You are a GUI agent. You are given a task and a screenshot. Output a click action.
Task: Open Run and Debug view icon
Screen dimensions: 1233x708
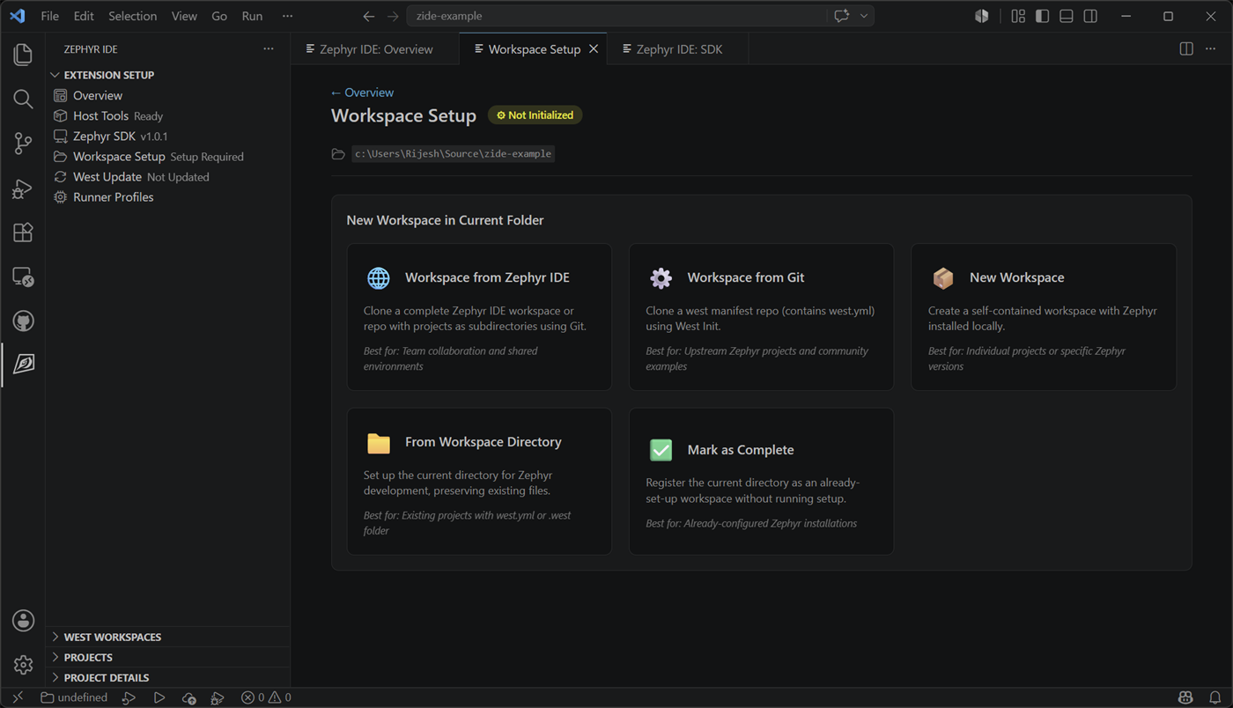point(24,188)
